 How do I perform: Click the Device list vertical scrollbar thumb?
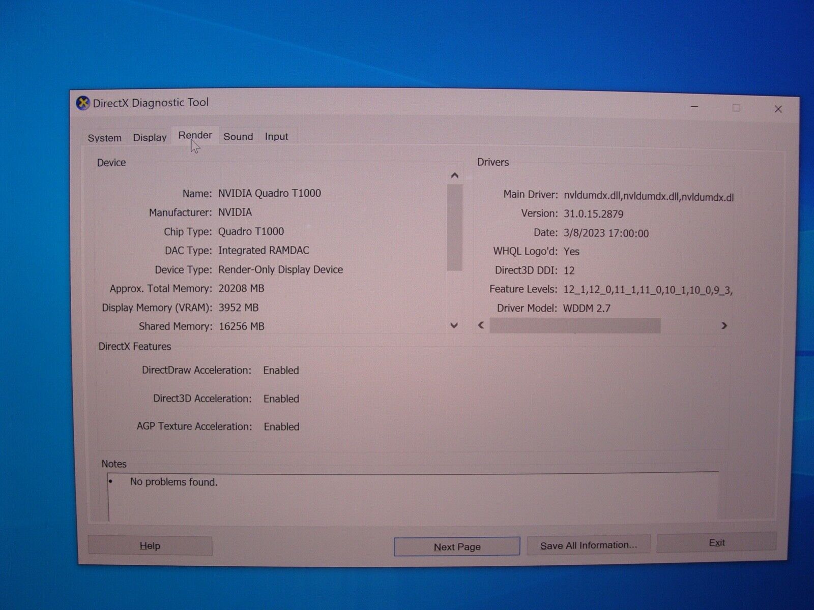tap(454, 227)
